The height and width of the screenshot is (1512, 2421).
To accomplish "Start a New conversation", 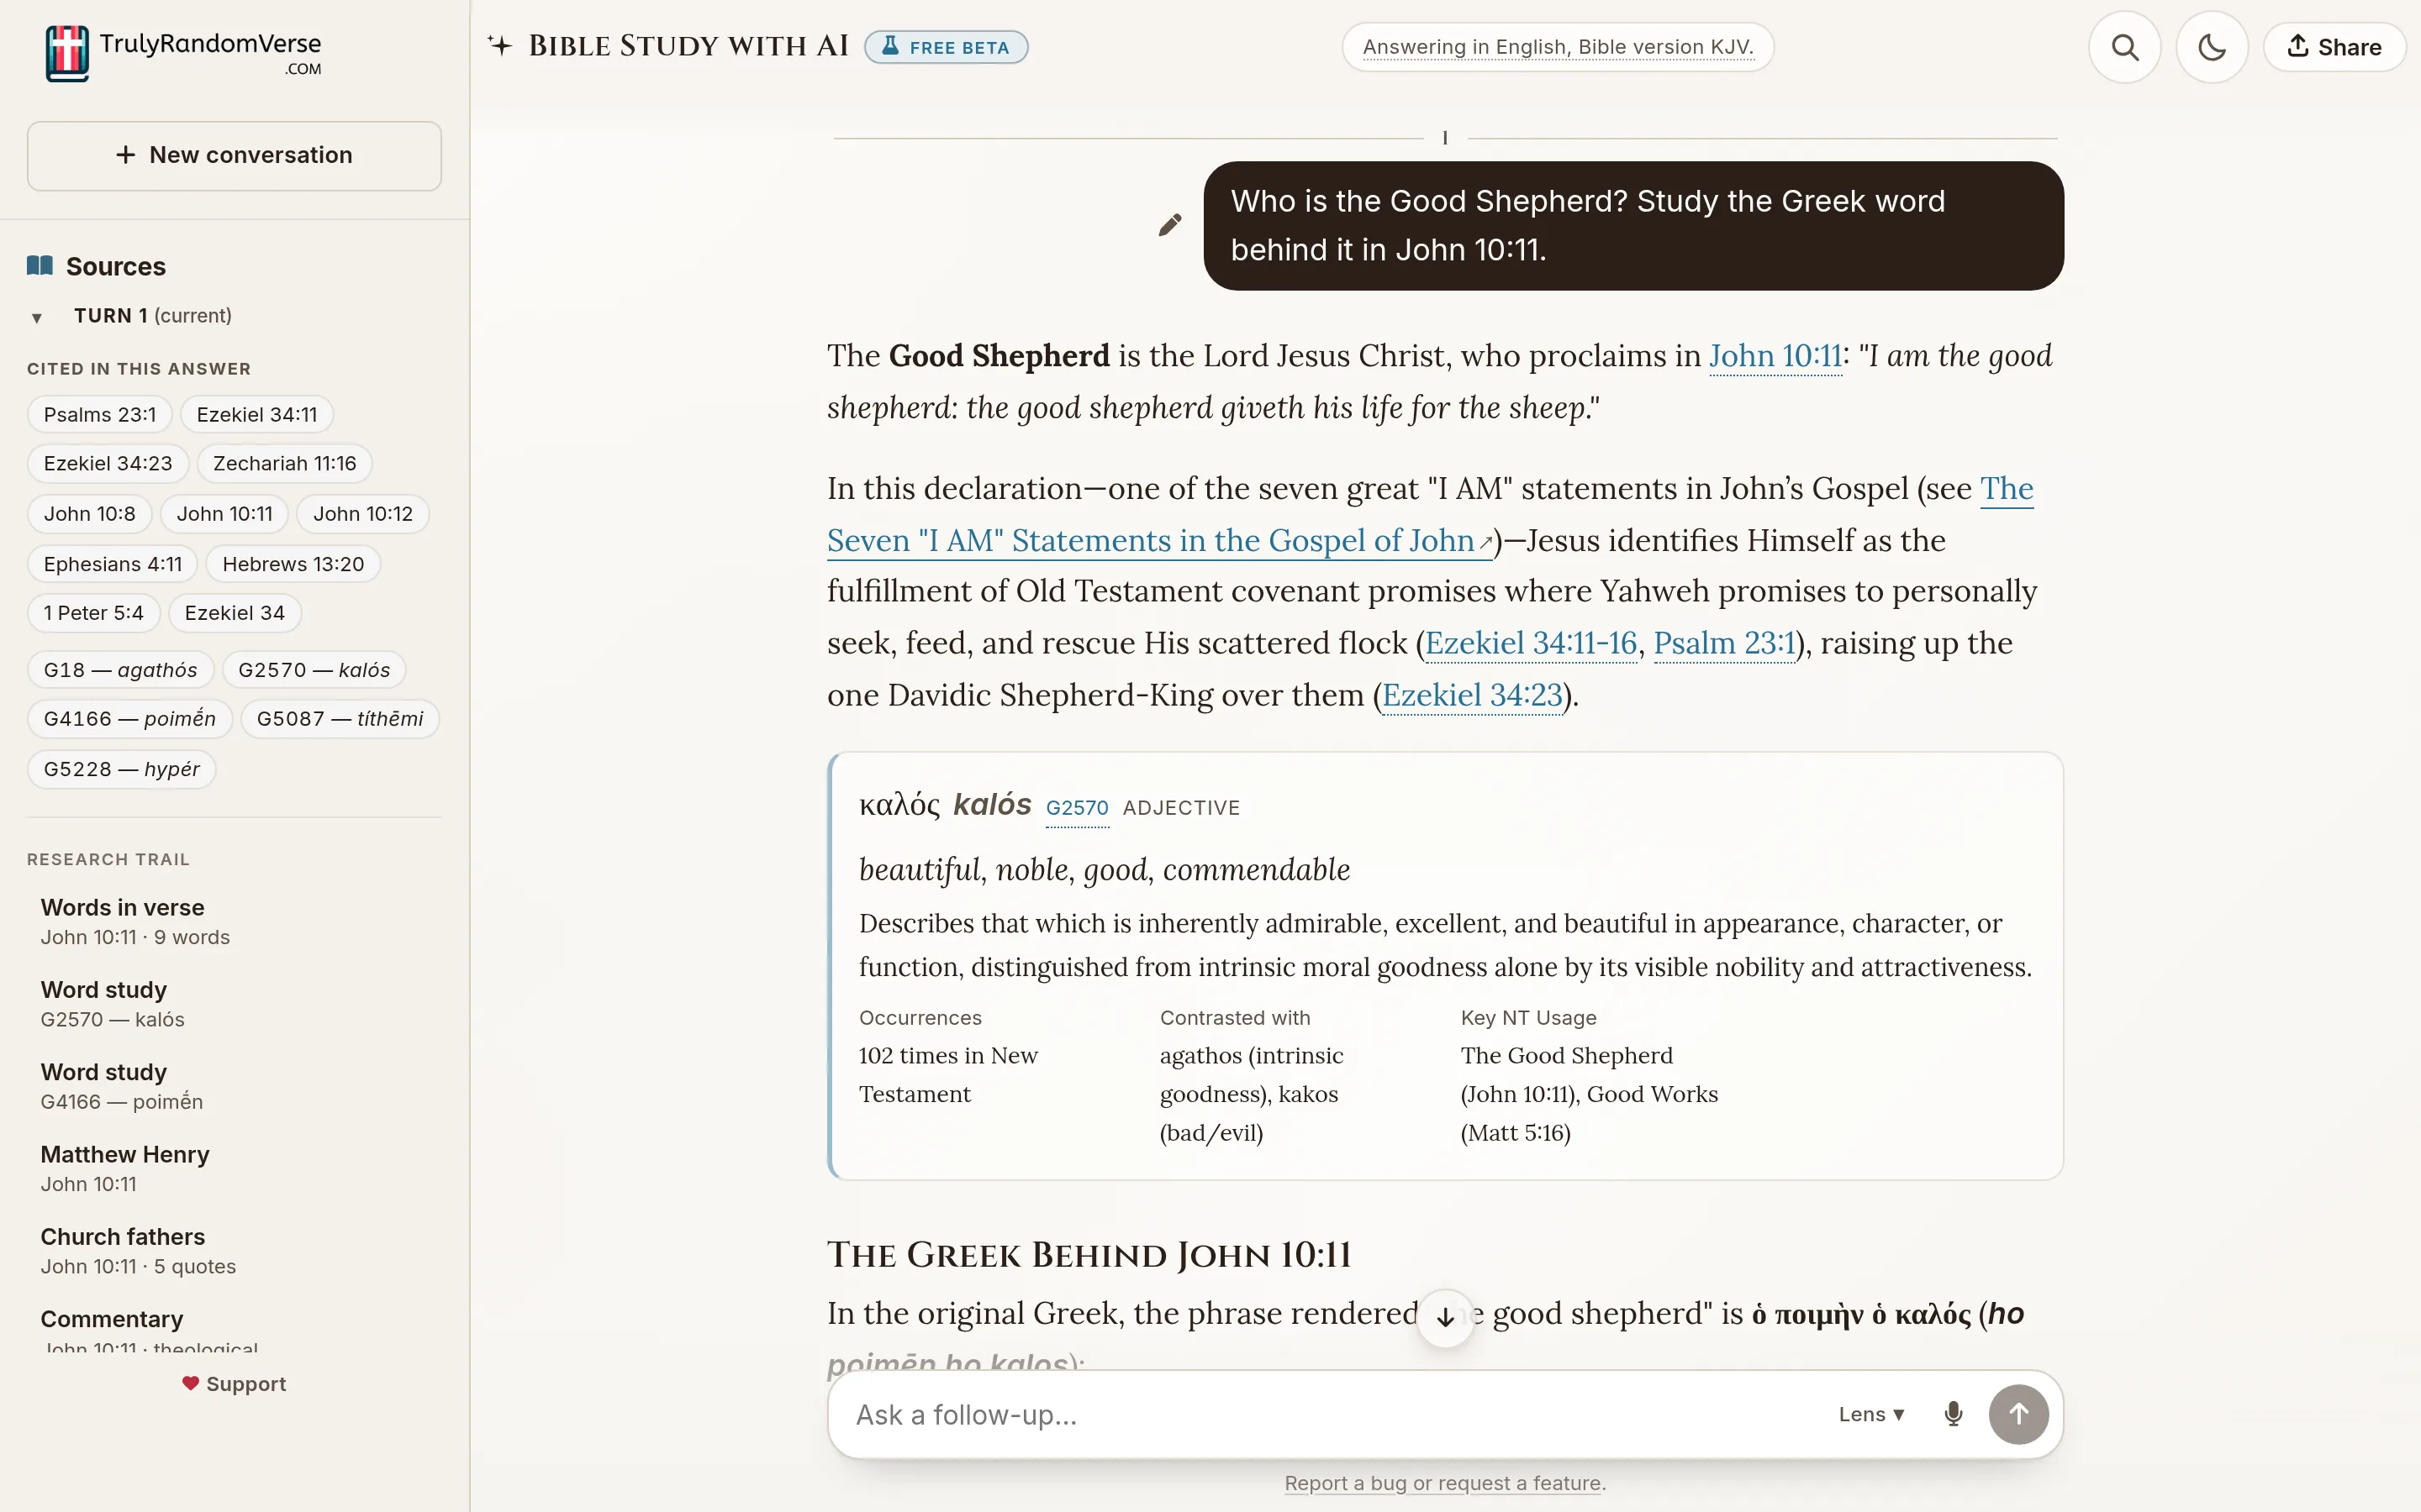I will click(x=234, y=155).
